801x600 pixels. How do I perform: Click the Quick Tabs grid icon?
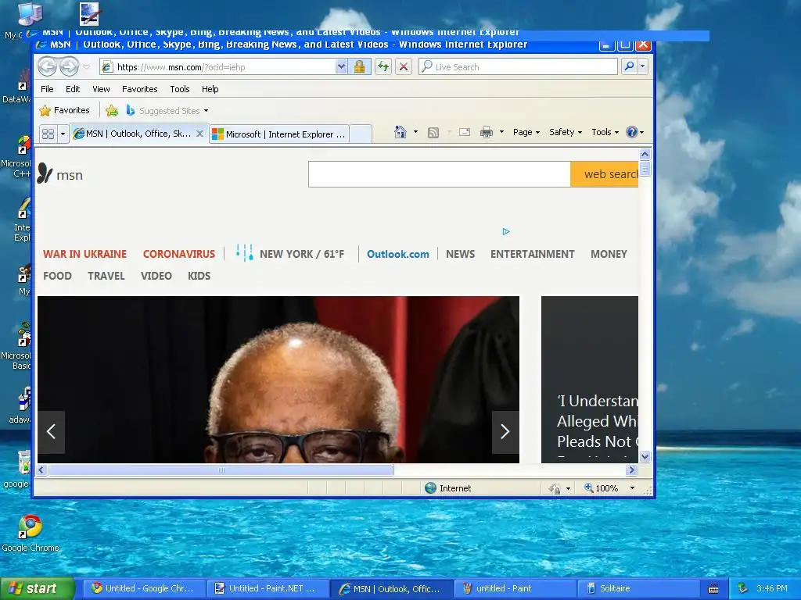(48, 134)
